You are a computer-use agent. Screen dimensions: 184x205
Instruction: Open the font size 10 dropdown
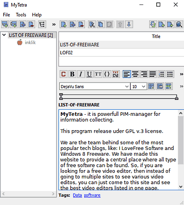[x=143, y=86]
